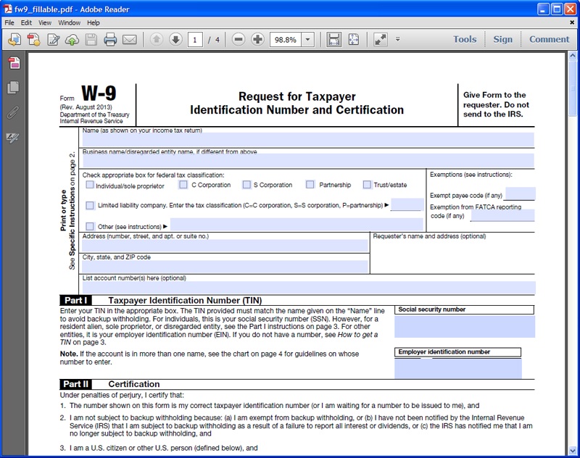This screenshot has width=580, height=458.
Task: Open the Page Thumbnails panel
Action: 13,88
